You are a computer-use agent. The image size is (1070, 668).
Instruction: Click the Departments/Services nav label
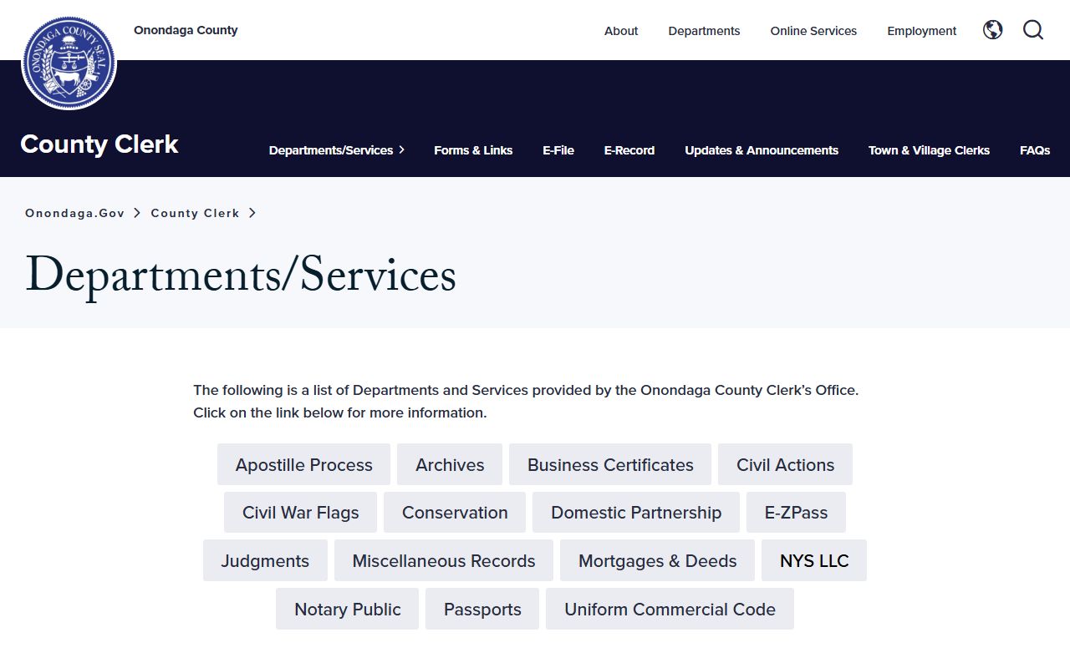pos(331,150)
